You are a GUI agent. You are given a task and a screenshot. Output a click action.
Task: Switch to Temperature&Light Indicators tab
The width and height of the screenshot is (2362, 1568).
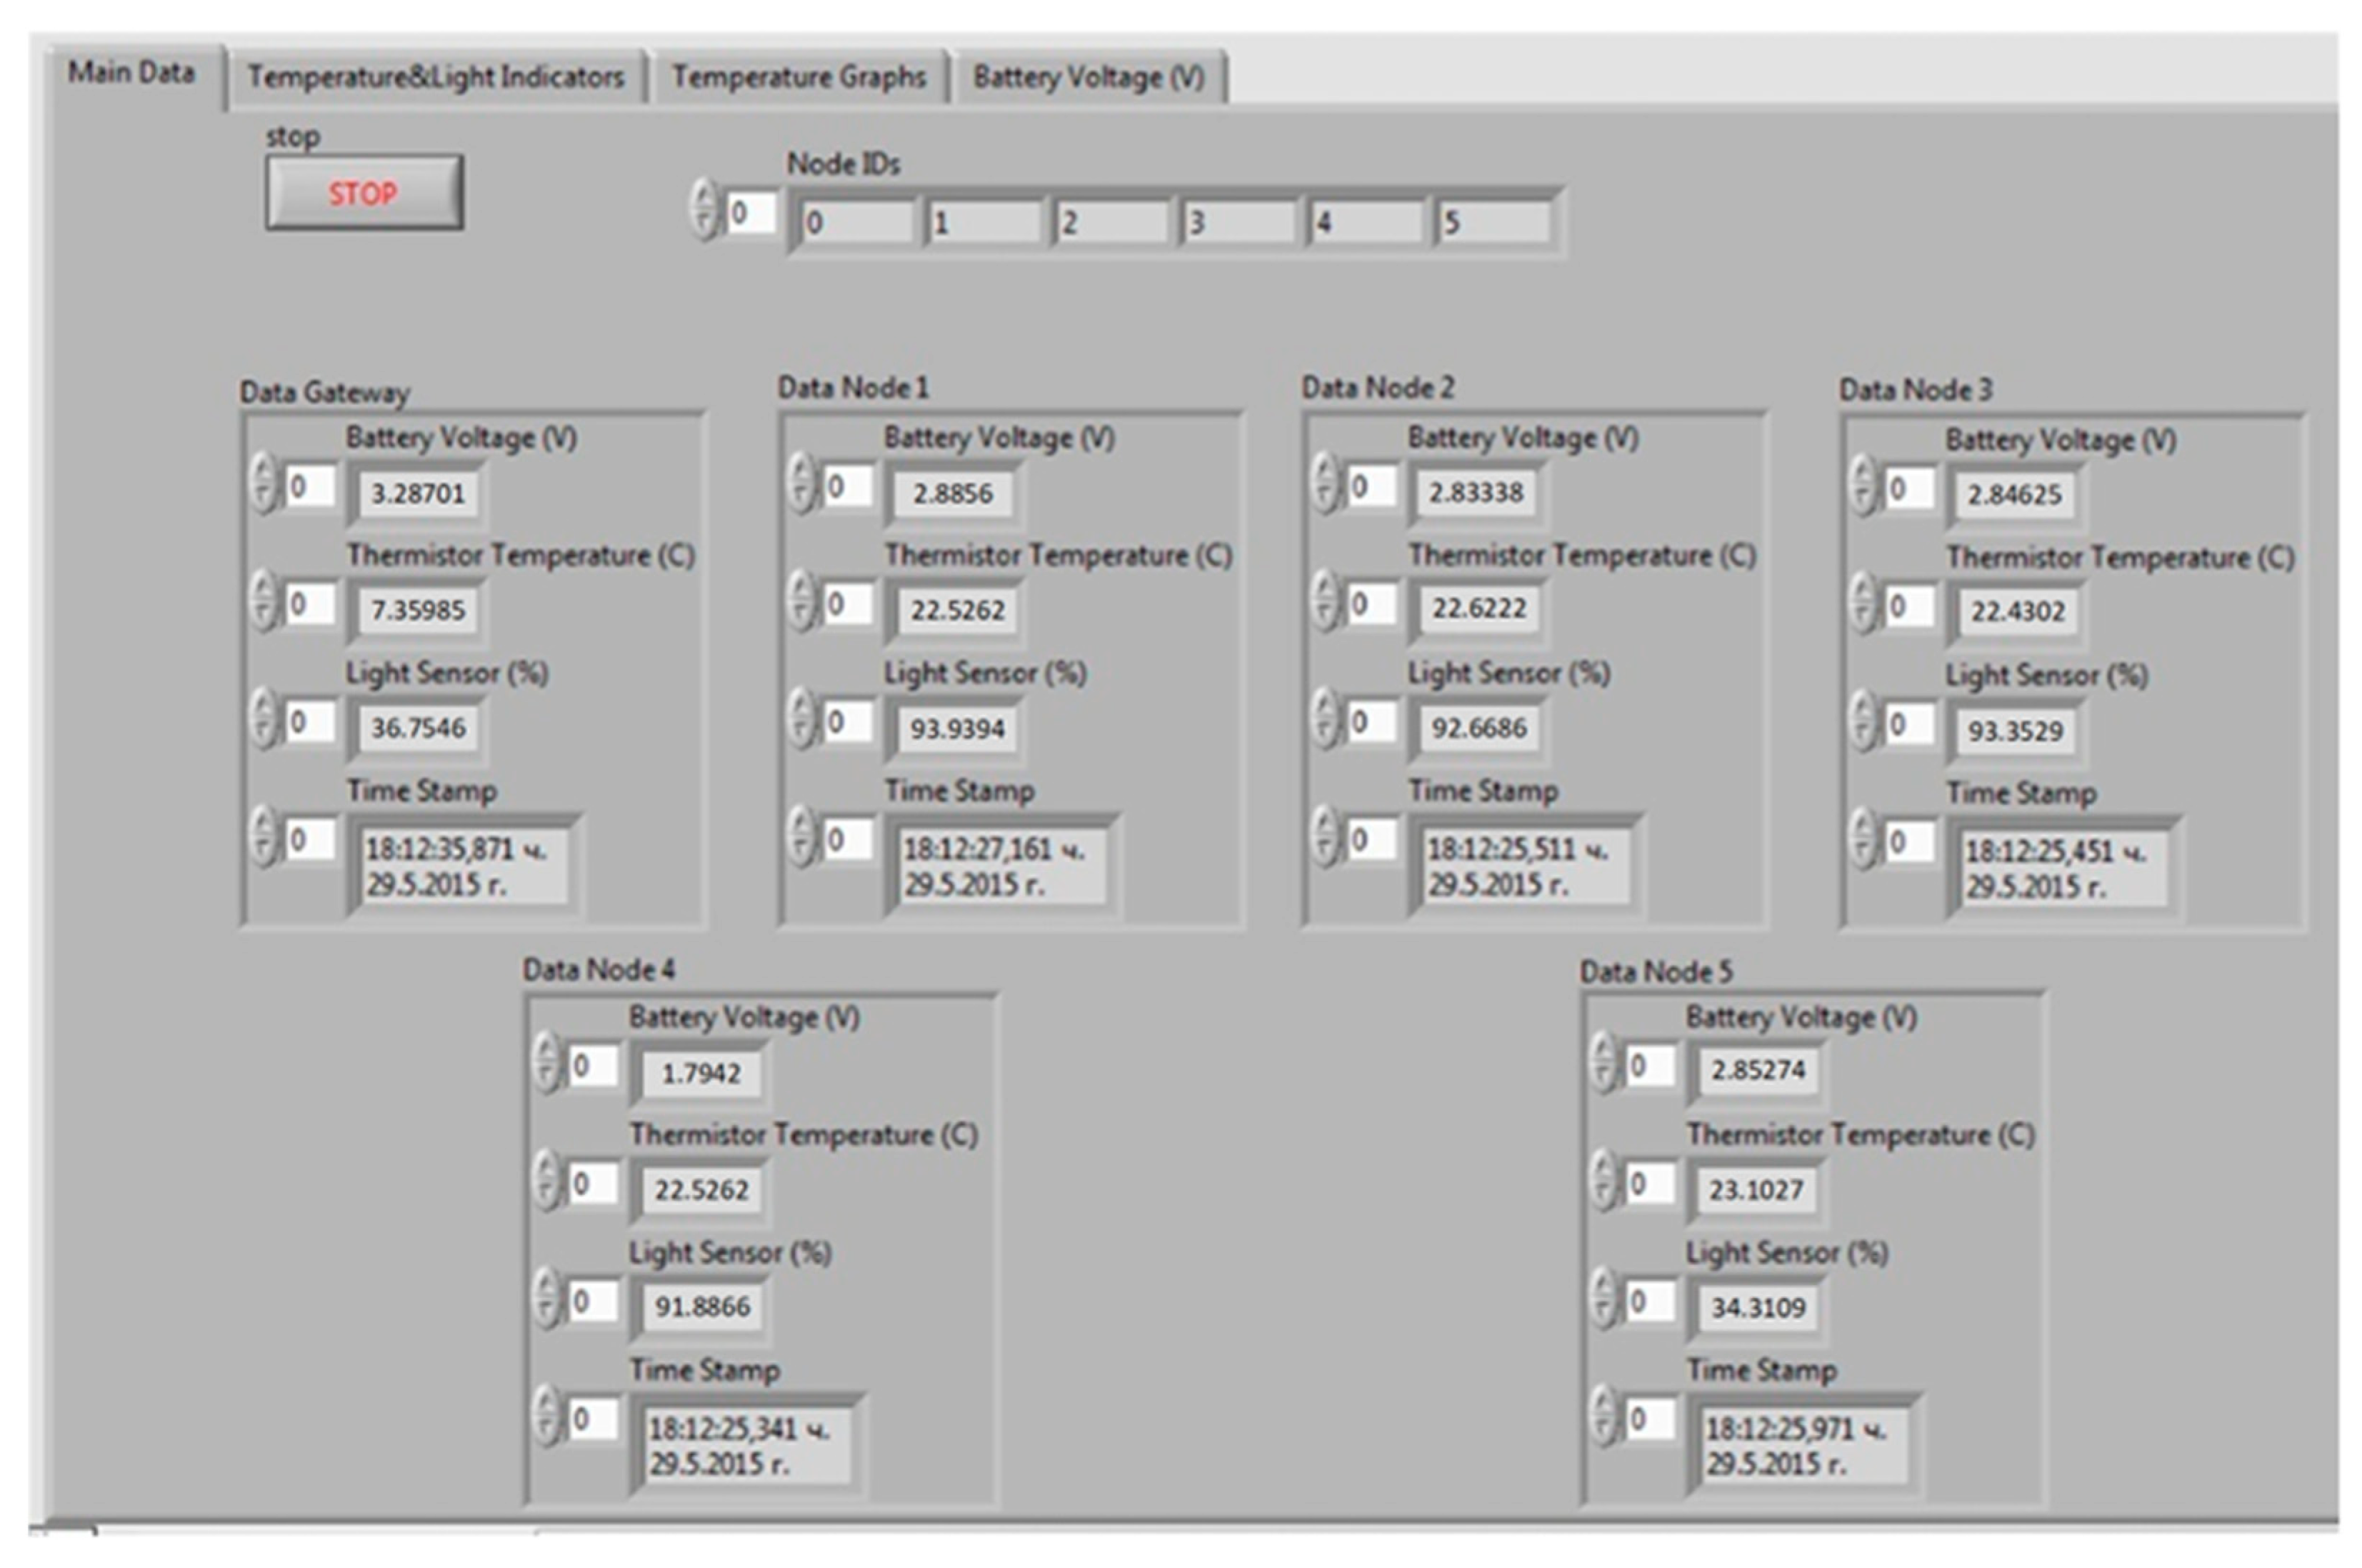(436, 77)
